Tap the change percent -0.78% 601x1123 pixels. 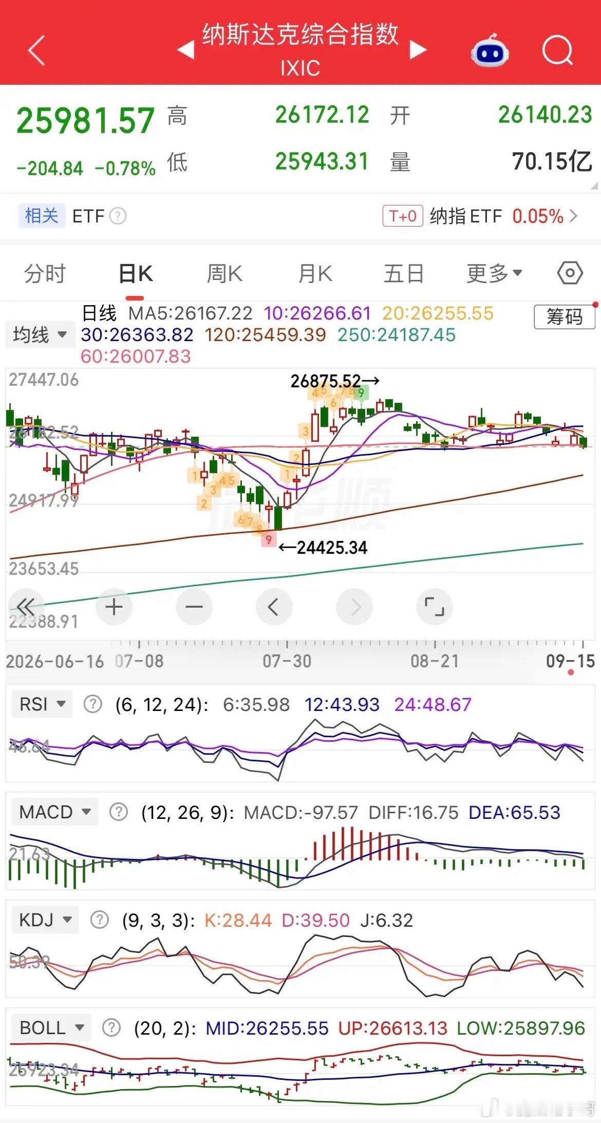click(125, 169)
